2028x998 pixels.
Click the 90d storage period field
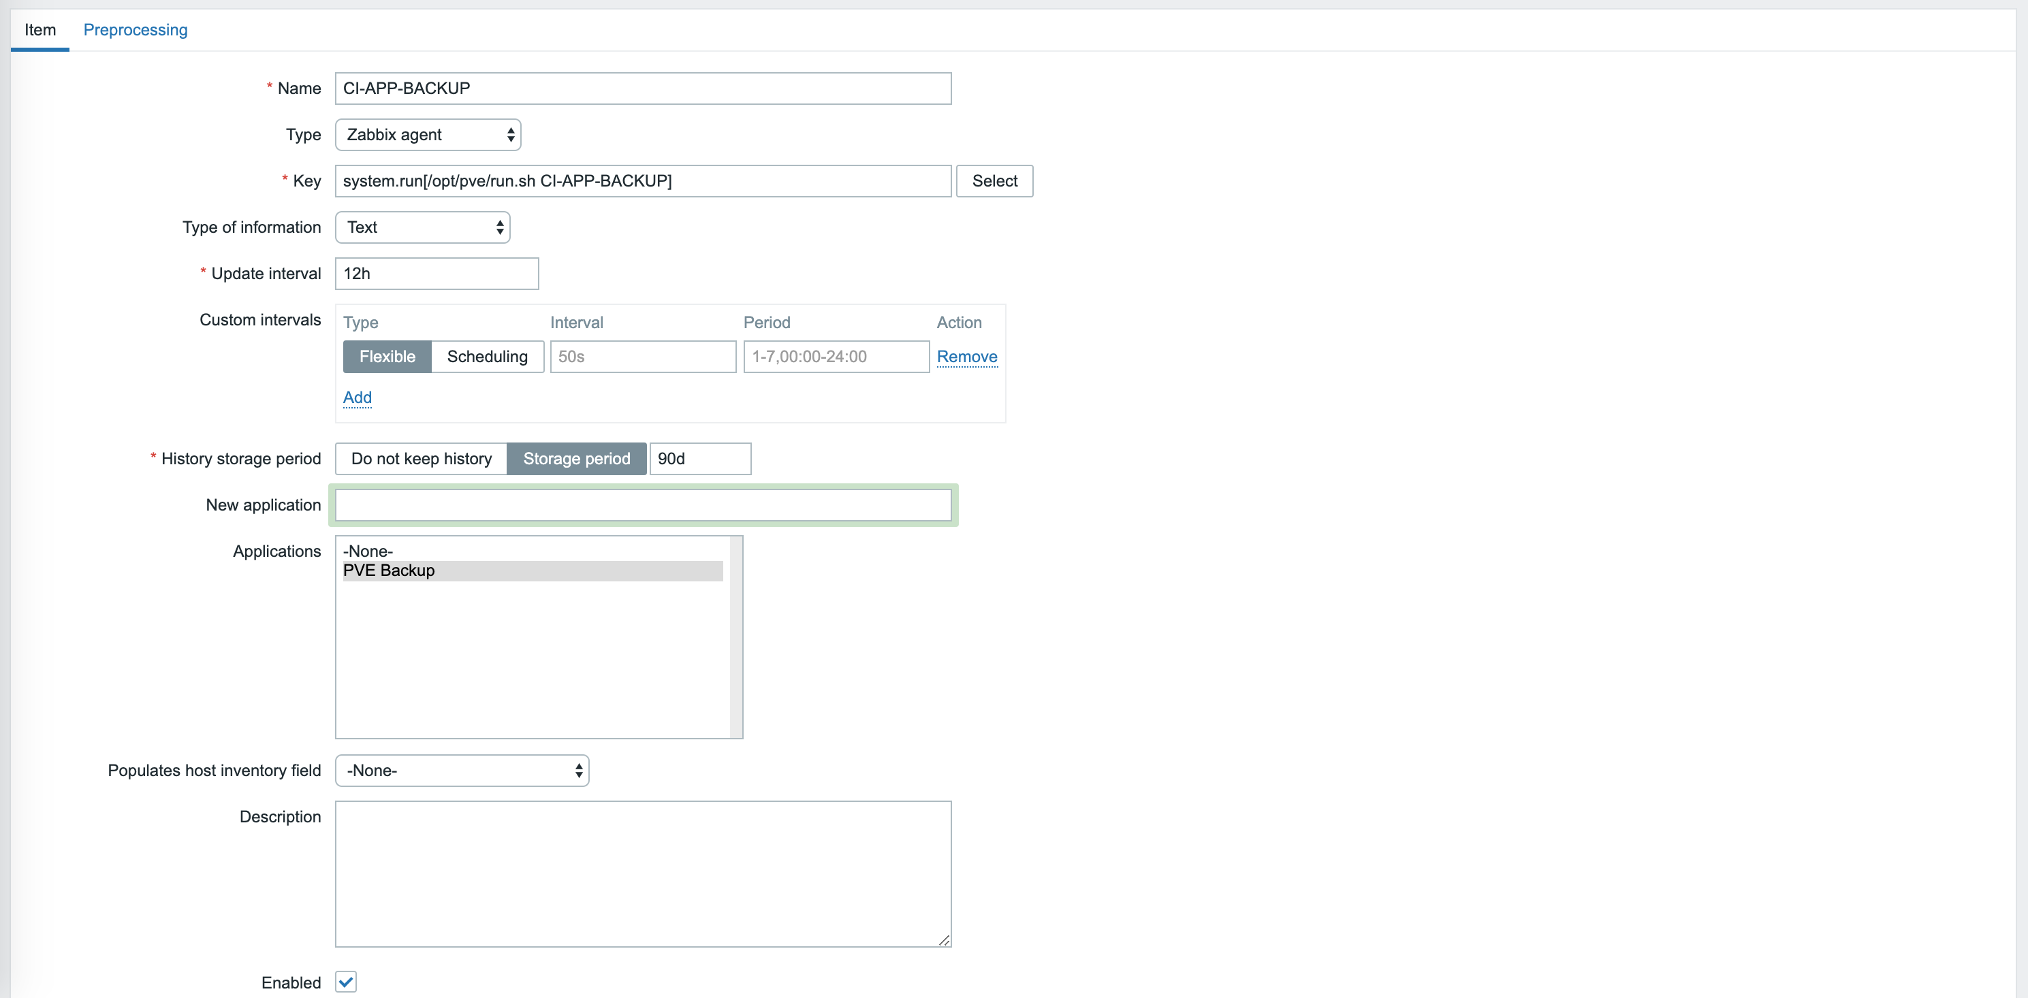[x=699, y=459]
